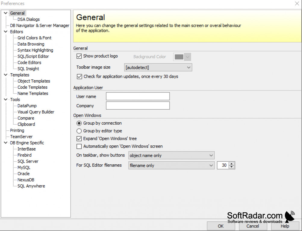Click the User name input field

138,96
